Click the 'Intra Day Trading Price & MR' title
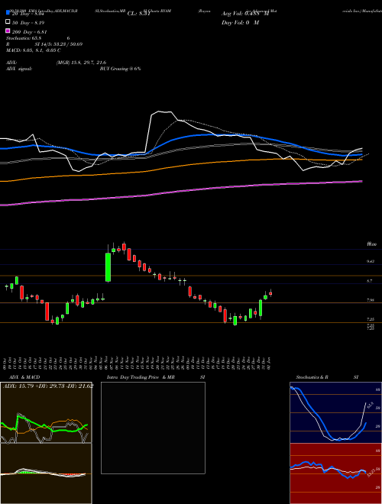The height and width of the screenshot is (504, 382). [x=141, y=377]
